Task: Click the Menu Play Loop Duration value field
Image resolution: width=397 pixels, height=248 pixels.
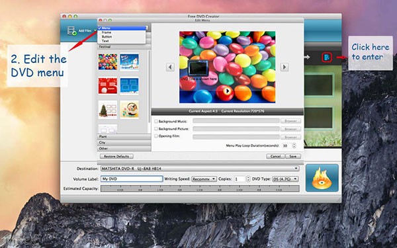Action: click(286, 145)
